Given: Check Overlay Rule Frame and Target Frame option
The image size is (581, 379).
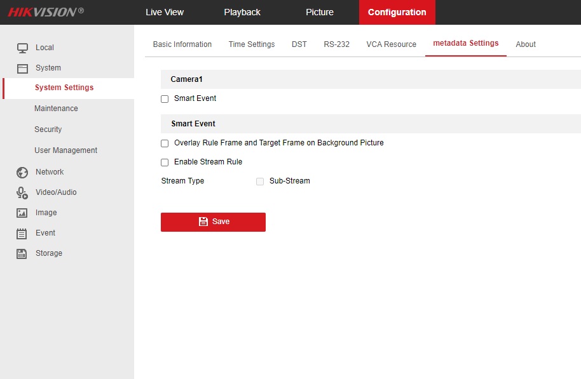Looking at the screenshot, I should click(165, 143).
